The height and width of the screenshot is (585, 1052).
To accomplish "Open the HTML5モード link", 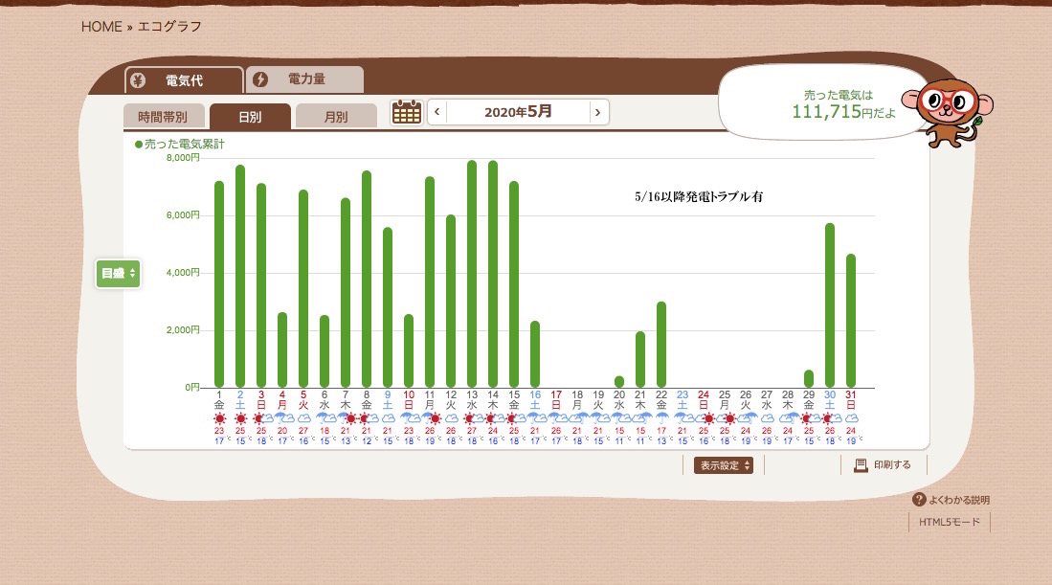I will (950, 522).
